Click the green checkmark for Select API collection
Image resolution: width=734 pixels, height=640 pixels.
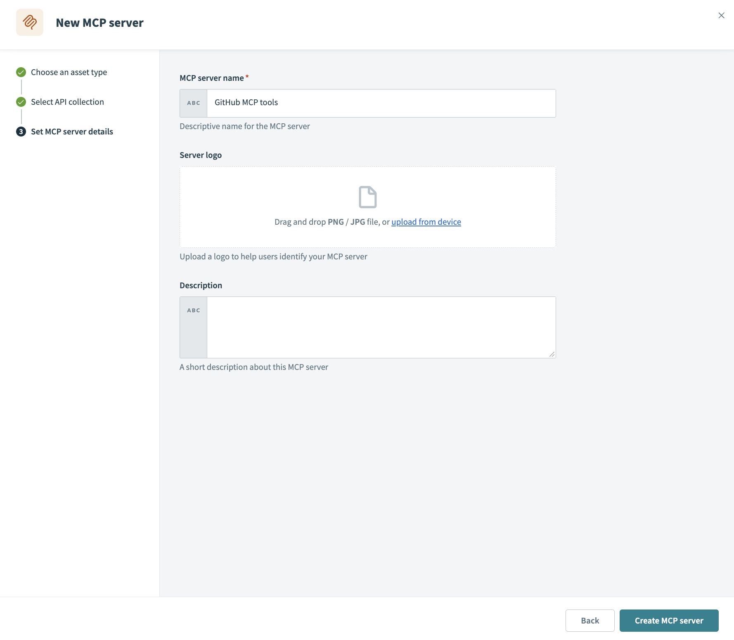[21, 101]
